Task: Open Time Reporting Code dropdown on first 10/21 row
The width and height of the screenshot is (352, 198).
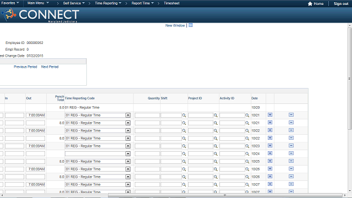Action: tap(128, 115)
